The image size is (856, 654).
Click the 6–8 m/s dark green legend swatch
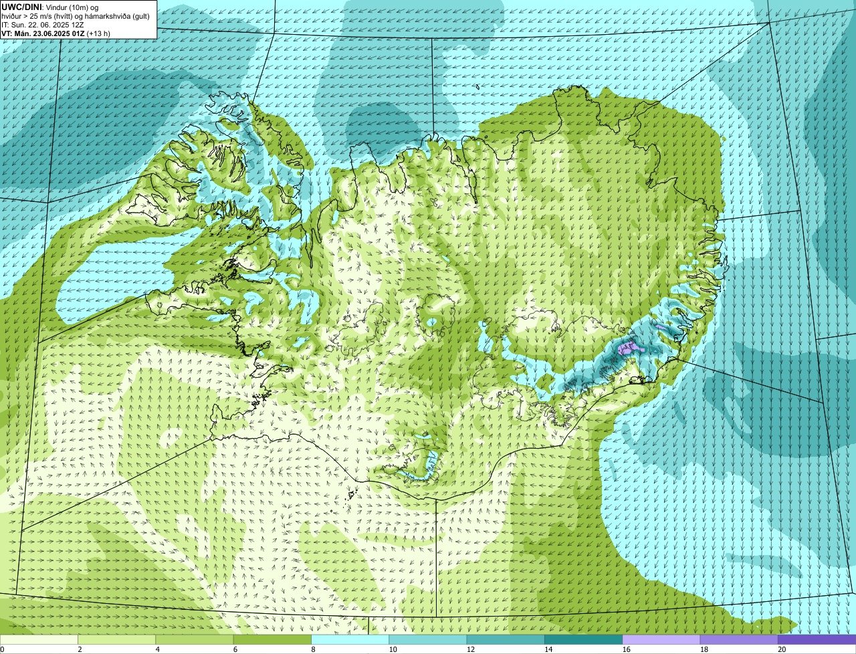pyautogui.click(x=272, y=640)
